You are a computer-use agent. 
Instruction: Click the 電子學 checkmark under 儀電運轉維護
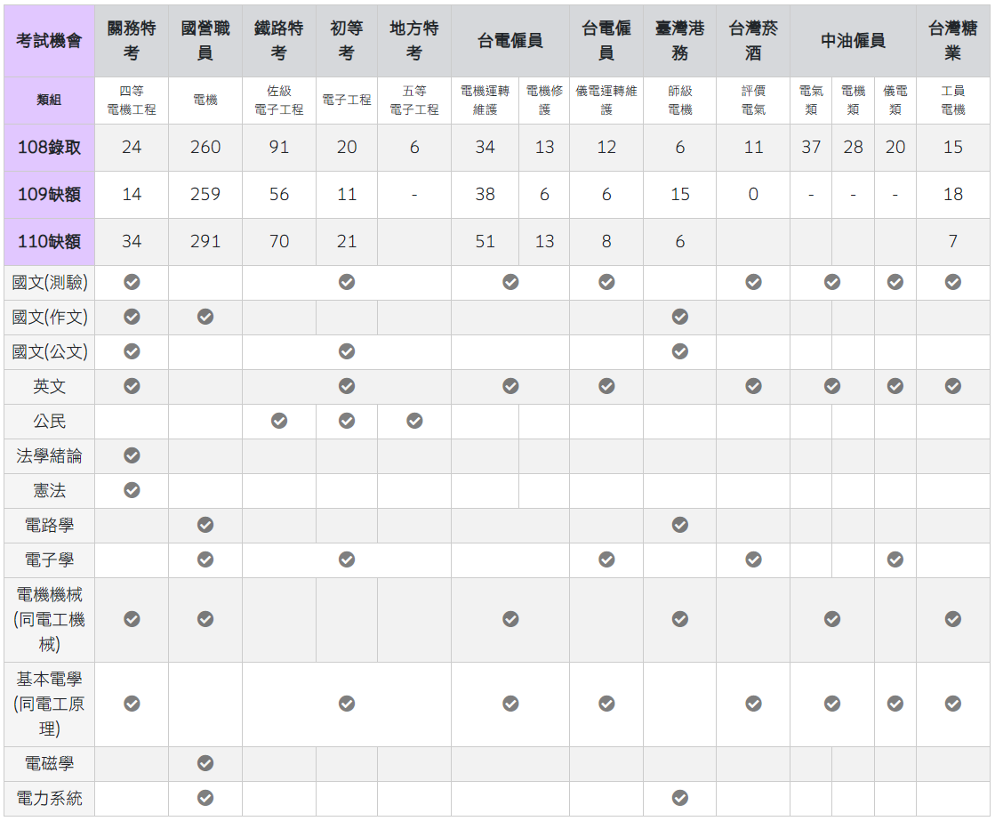(x=606, y=559)
